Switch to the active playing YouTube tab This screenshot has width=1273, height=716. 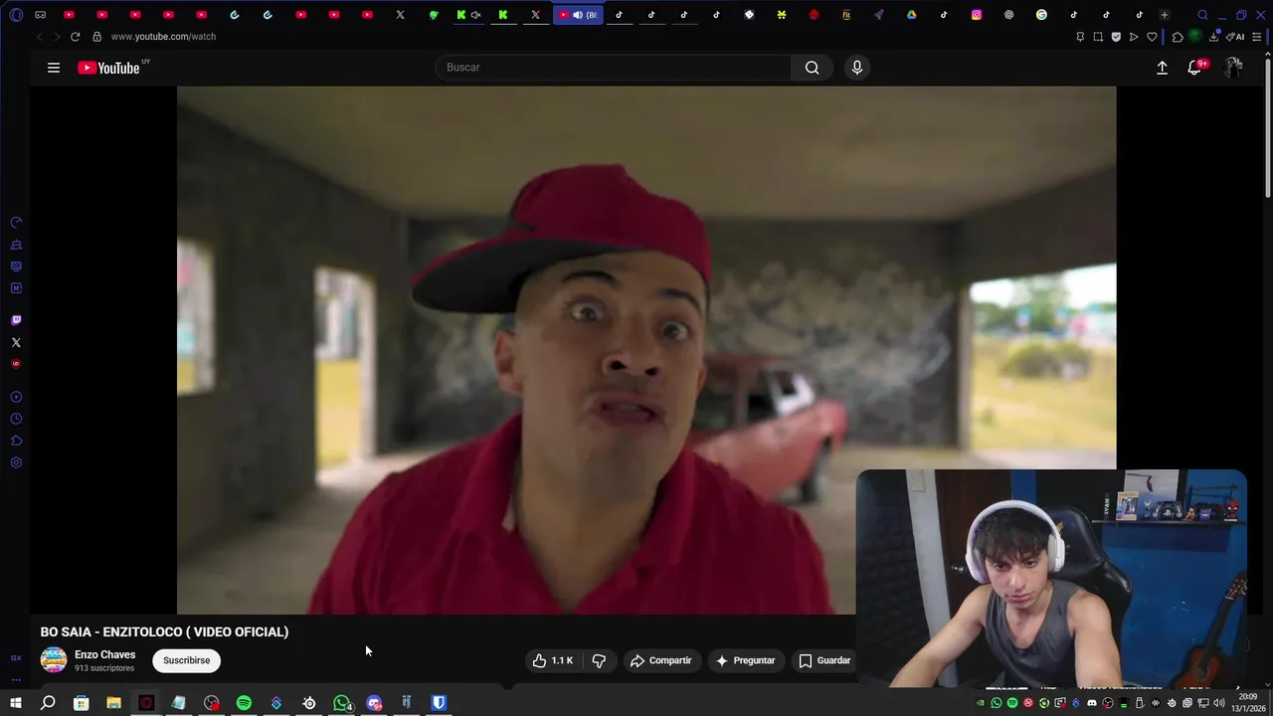click(x=578, y=15)
